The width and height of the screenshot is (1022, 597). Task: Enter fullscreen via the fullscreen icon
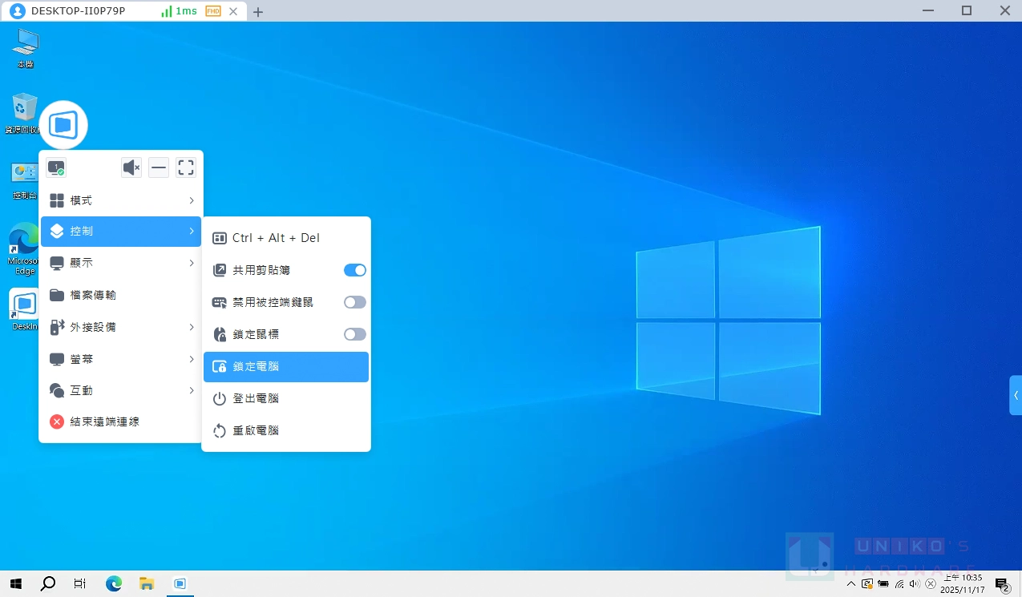coord(185,167)
